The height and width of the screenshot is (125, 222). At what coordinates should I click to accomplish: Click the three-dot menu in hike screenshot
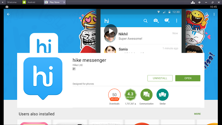[x=177, y=21]
